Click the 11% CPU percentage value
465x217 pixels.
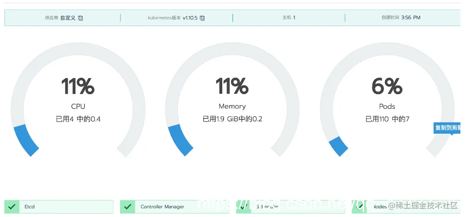(78, 86)
